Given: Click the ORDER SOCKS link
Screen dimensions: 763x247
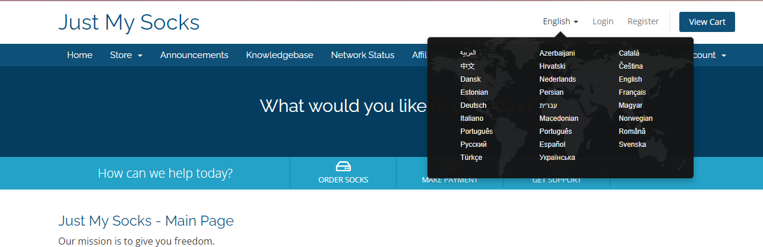Looking at the screenshot, I should 343,179.
